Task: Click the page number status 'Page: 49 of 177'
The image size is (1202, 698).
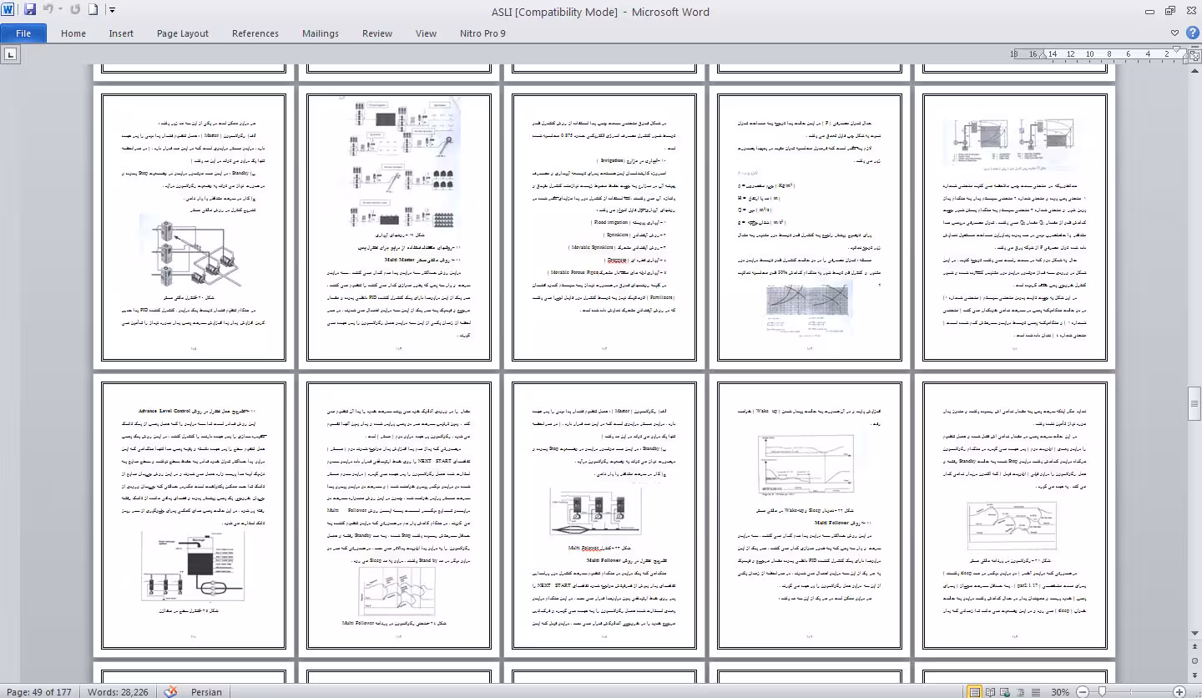Action: tap(39, 691)
